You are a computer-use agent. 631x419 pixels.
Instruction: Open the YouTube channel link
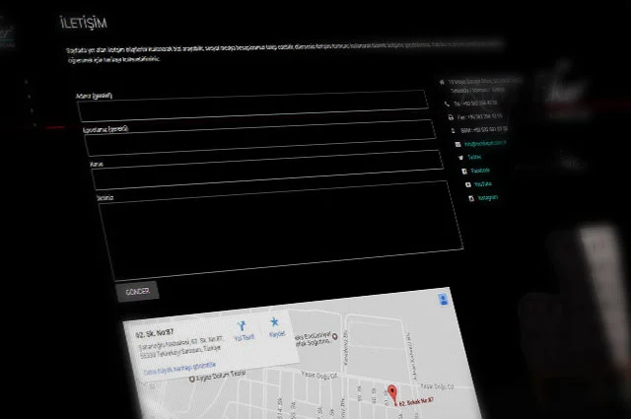(483, 184)
